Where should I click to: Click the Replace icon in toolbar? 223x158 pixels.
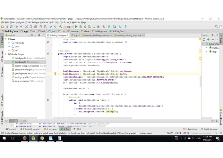tap(45, 27)
